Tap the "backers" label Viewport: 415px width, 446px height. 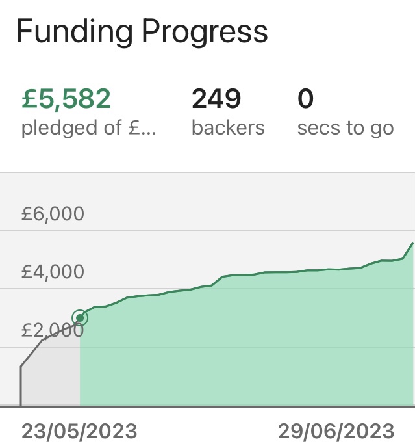(228, 127)
